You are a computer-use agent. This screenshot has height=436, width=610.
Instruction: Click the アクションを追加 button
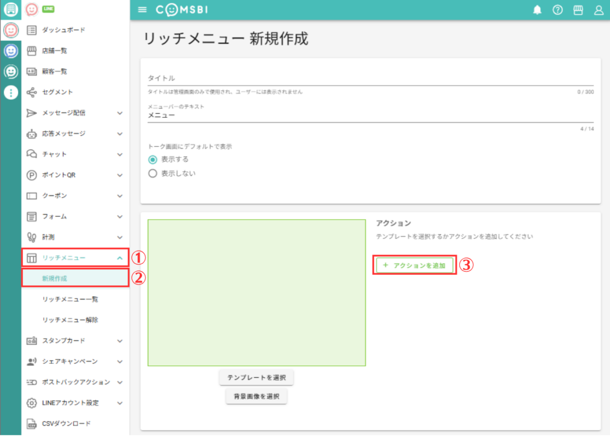414,265
